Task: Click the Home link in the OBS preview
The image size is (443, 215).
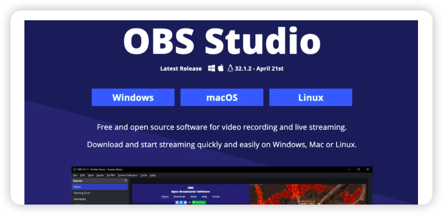Action: [165, 196]
